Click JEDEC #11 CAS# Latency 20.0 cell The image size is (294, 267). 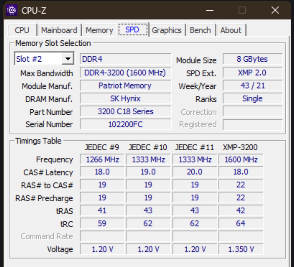click(x=195, y=172)
